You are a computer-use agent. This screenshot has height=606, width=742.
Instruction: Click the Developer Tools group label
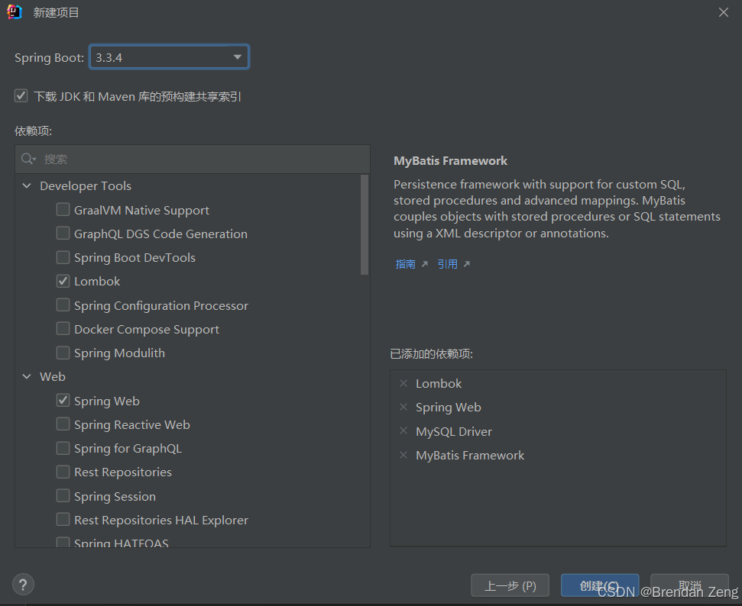[x=86, y=185]
